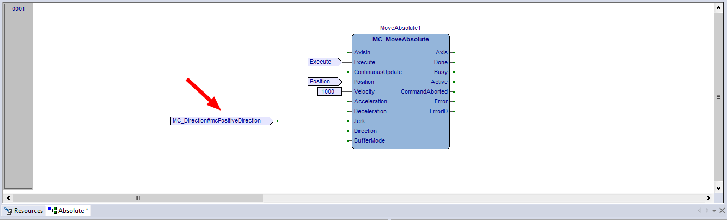This screenshot has height=220, width=727.
Task: Click the horizontal scrollbar right arrow
Action: click(x=709, y=198)
